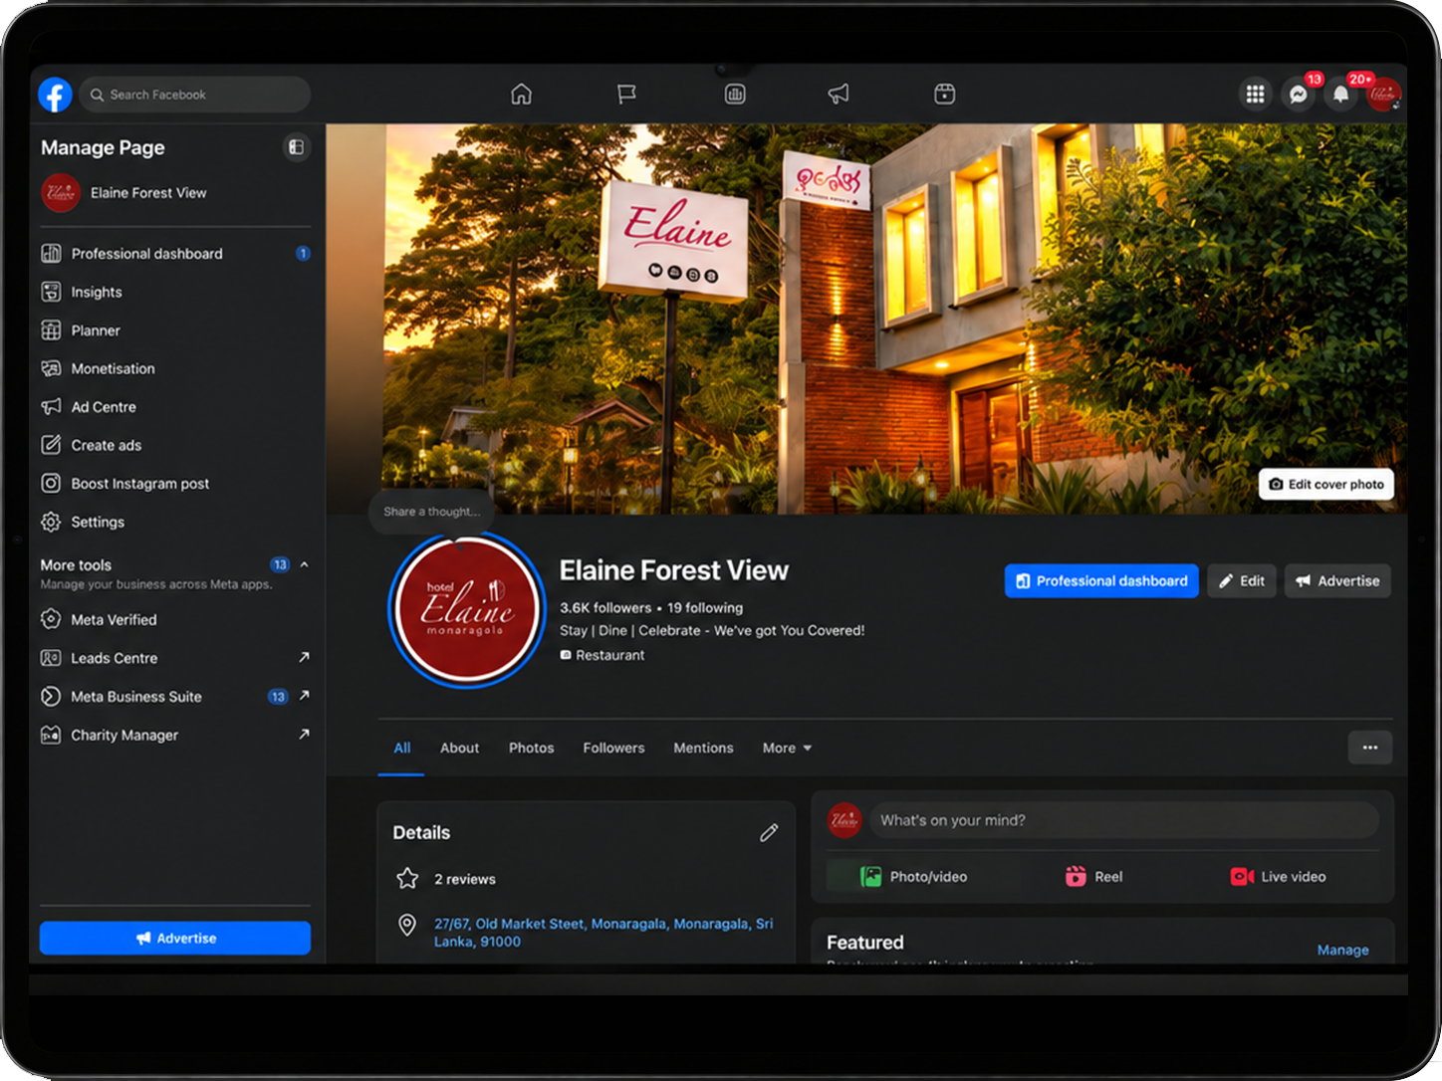Edit page details with pencil icon

[x=769, y=832]
